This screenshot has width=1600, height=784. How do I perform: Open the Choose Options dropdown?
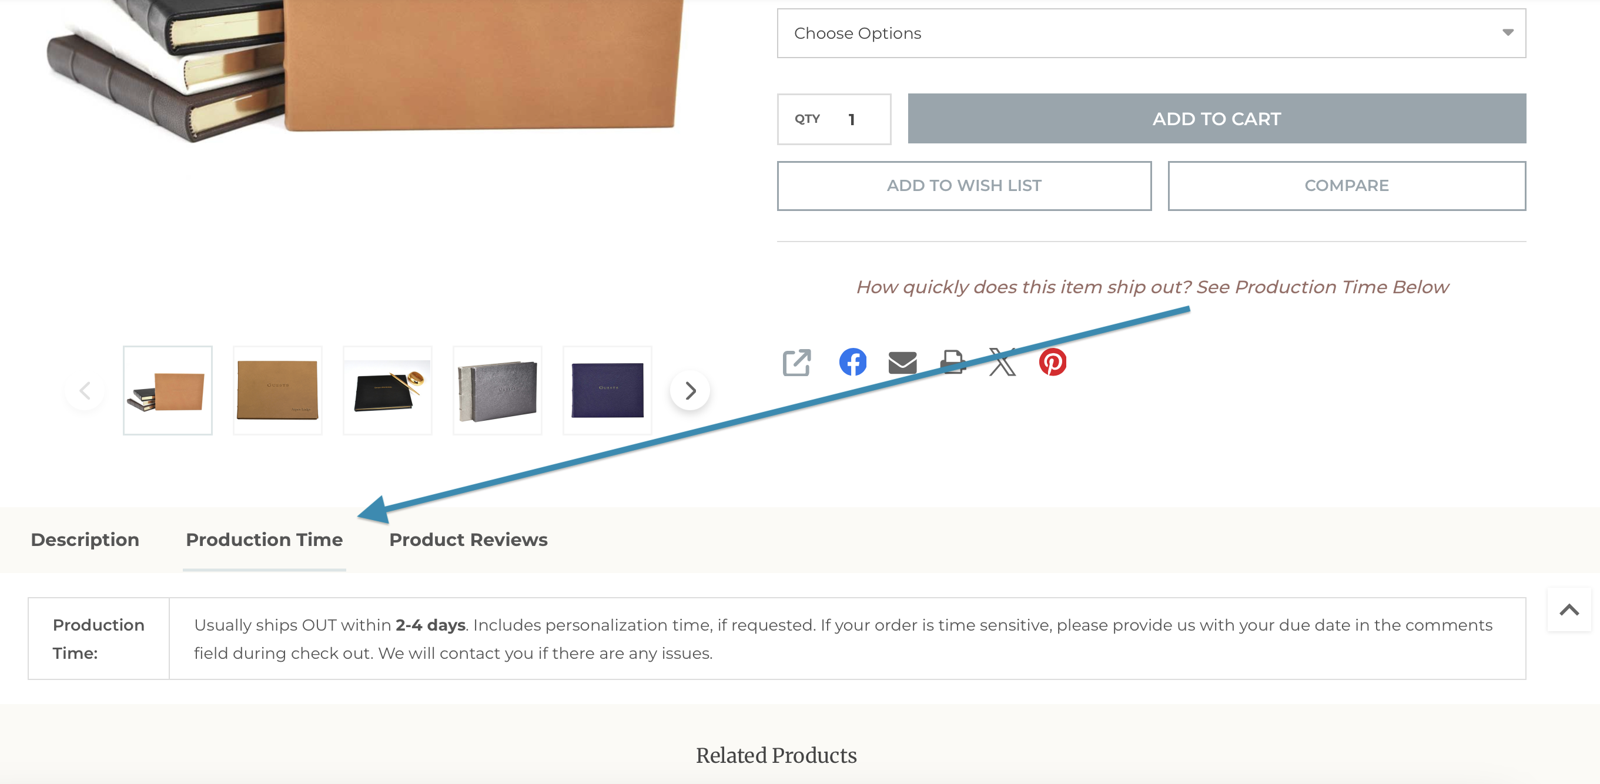1151,33
